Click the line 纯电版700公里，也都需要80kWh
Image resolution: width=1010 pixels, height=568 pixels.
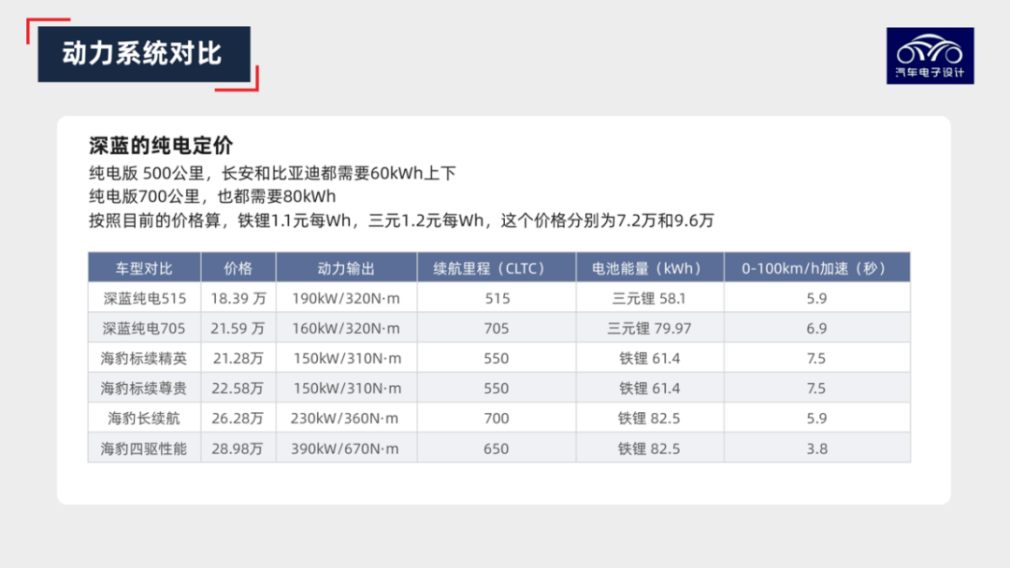click(x=212, y=196)
